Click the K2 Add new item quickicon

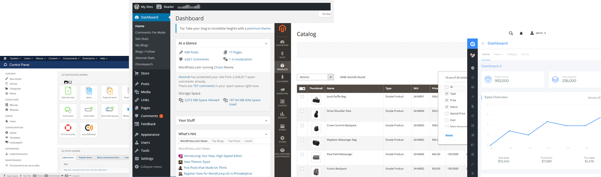[x=68, y=93]
